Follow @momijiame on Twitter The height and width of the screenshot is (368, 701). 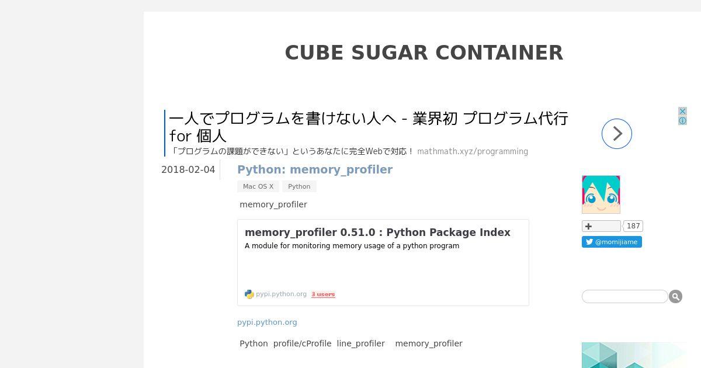612,242
